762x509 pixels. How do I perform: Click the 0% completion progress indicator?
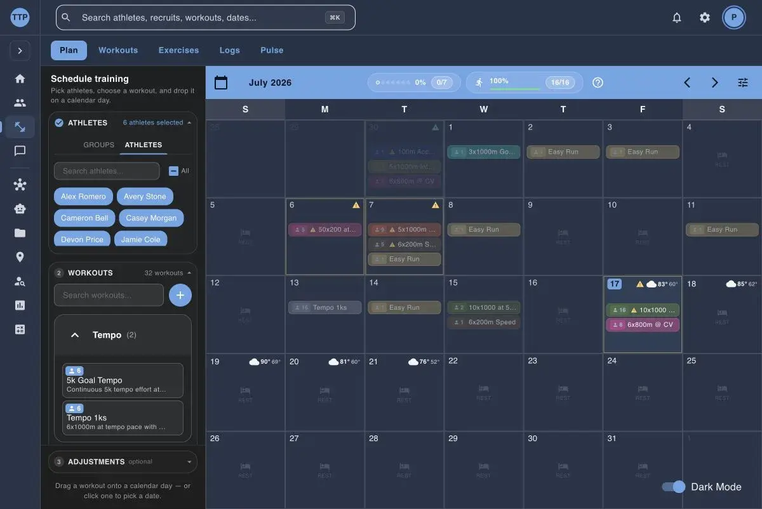pos(414,83)
